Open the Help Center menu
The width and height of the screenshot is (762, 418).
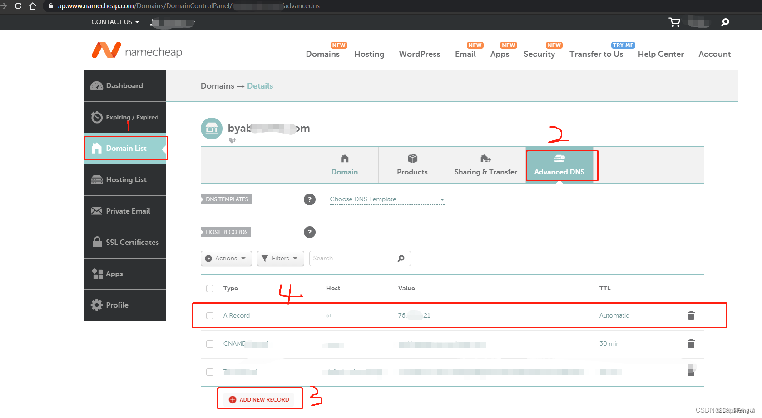(661, 54)
